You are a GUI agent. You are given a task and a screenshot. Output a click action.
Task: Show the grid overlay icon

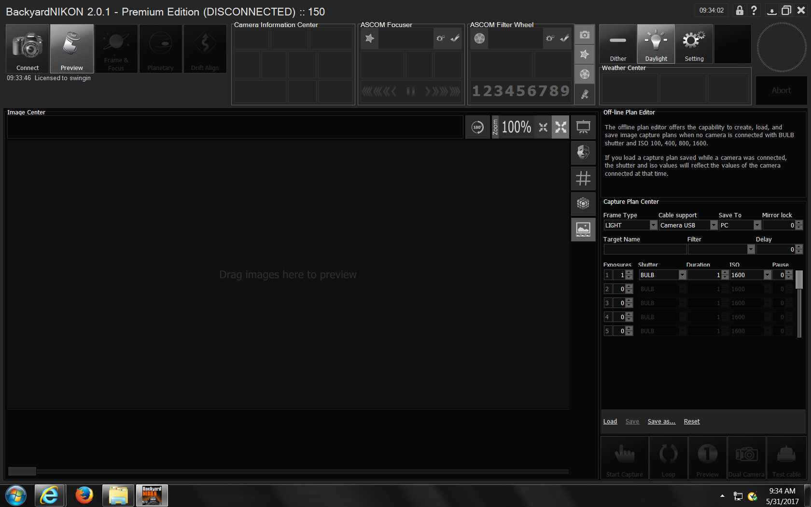point(583,179)
